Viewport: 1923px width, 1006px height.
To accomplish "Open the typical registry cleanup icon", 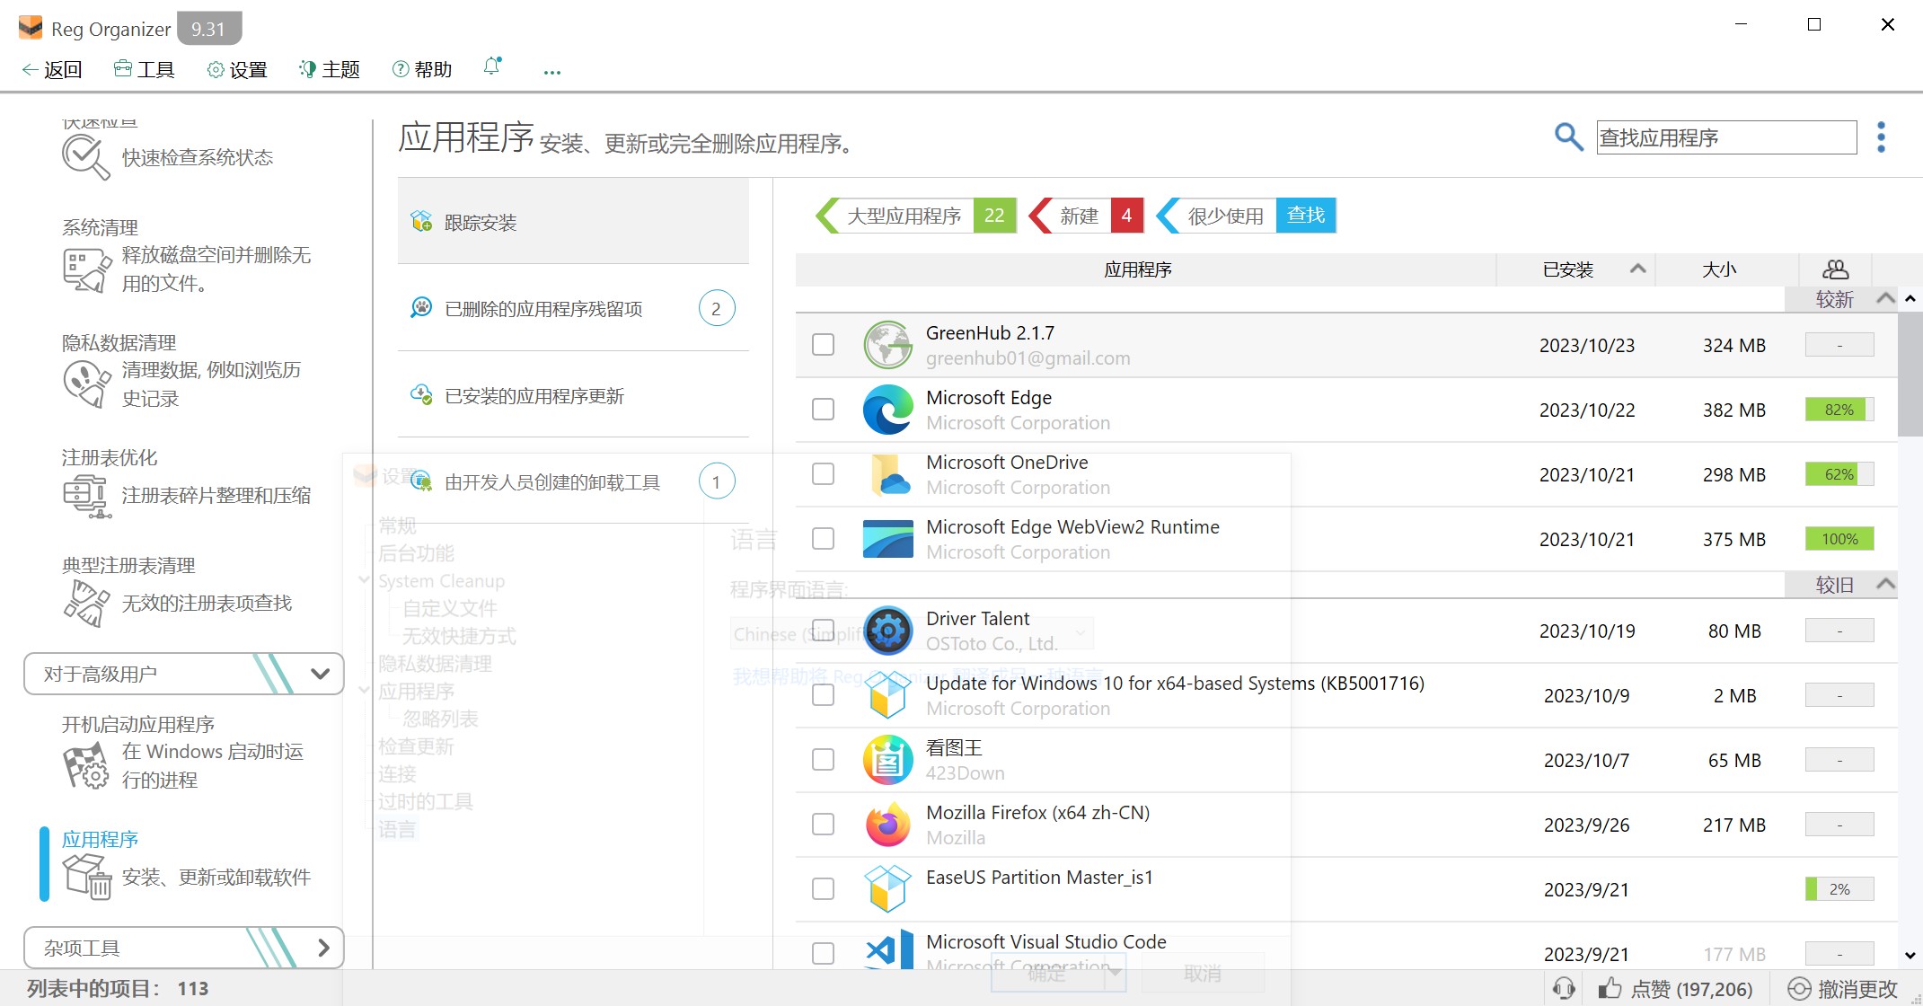I will (x=85, y=603).
